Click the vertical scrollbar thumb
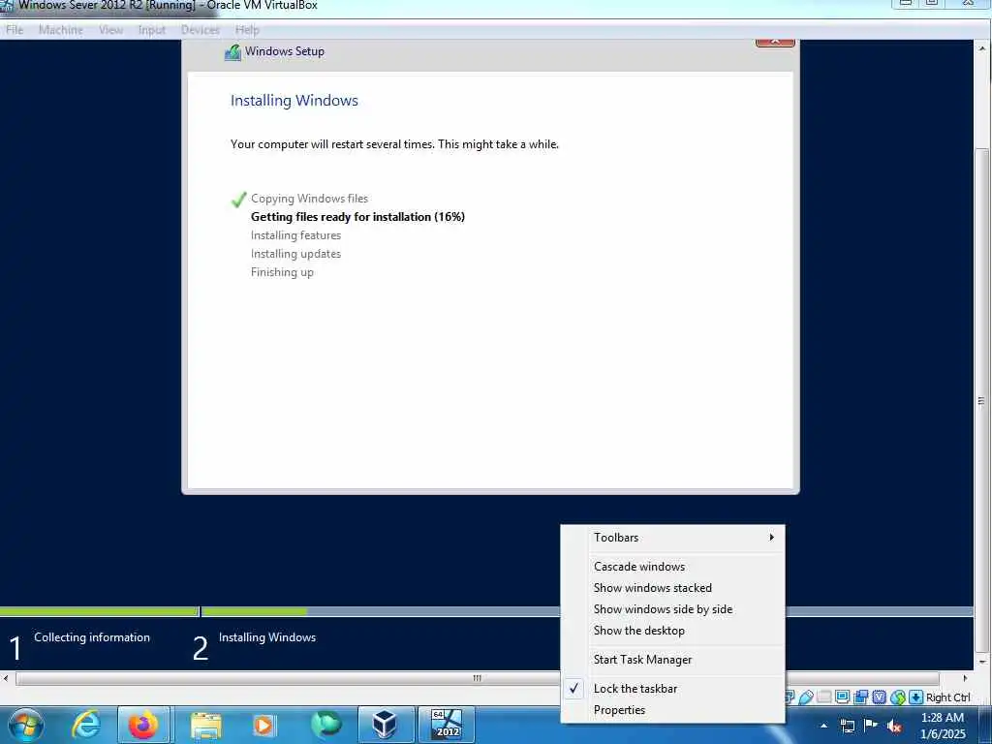 click(981, 400)
